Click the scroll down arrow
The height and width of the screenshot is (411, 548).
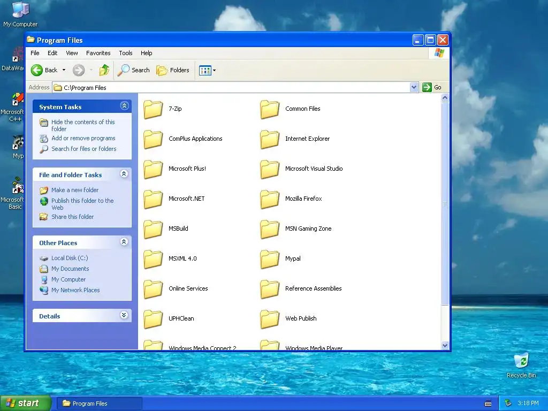(x=445, y=345)
